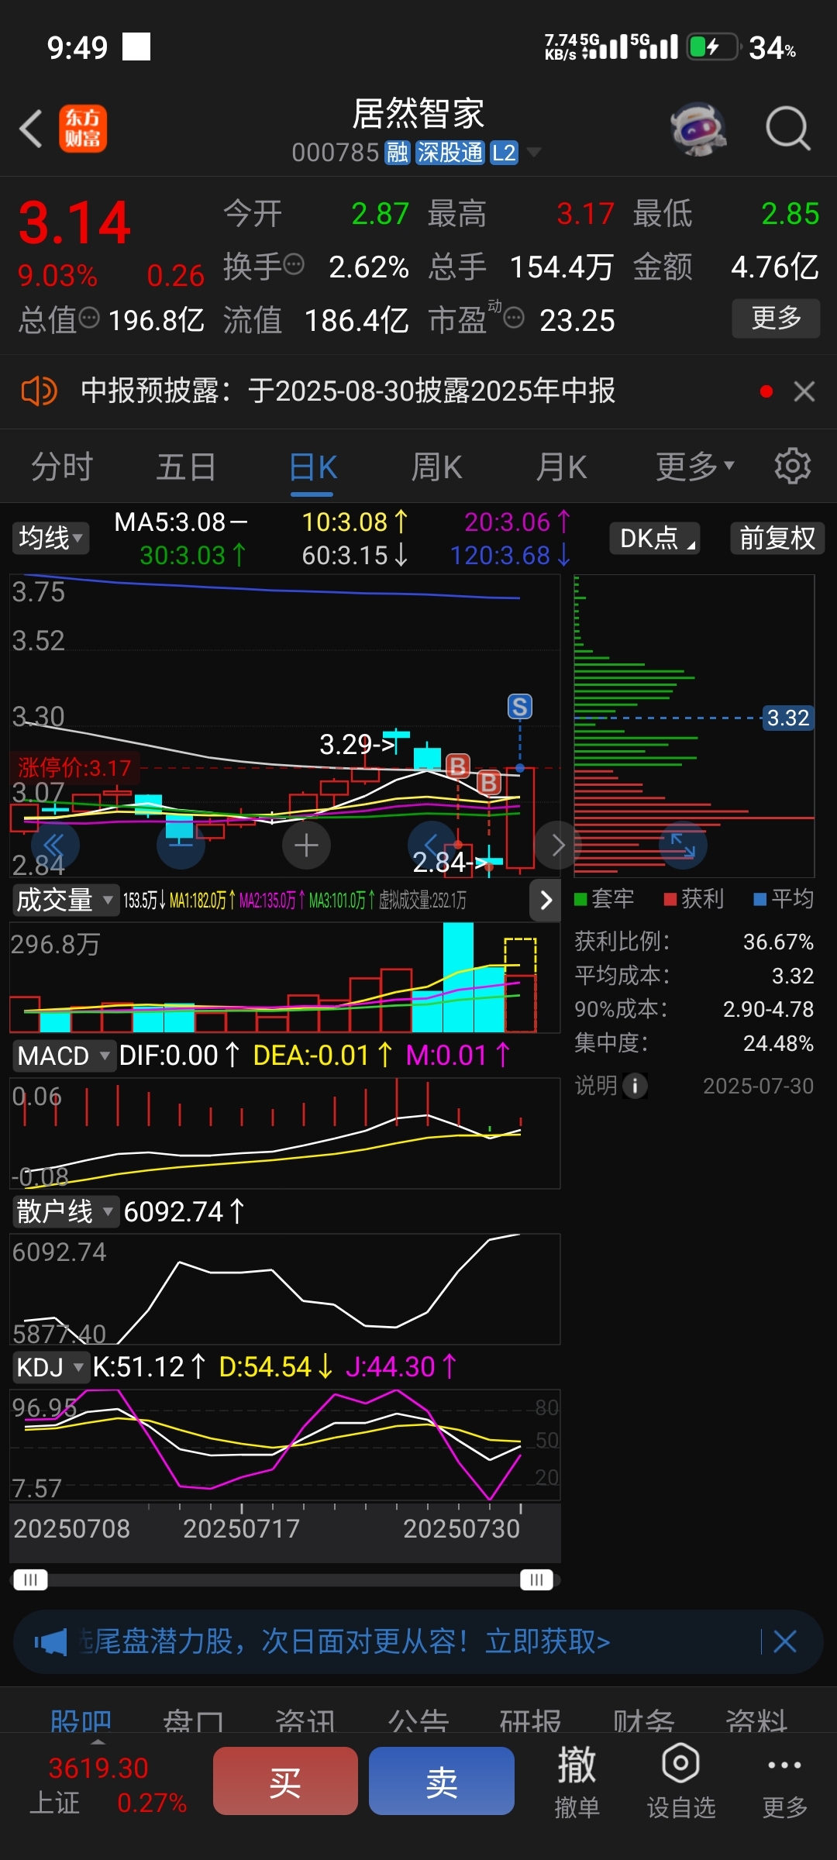This screenshot has height=1860, width=837.
Task: Open the 公告 bottom tab
Action: [x=418, y=1720]
